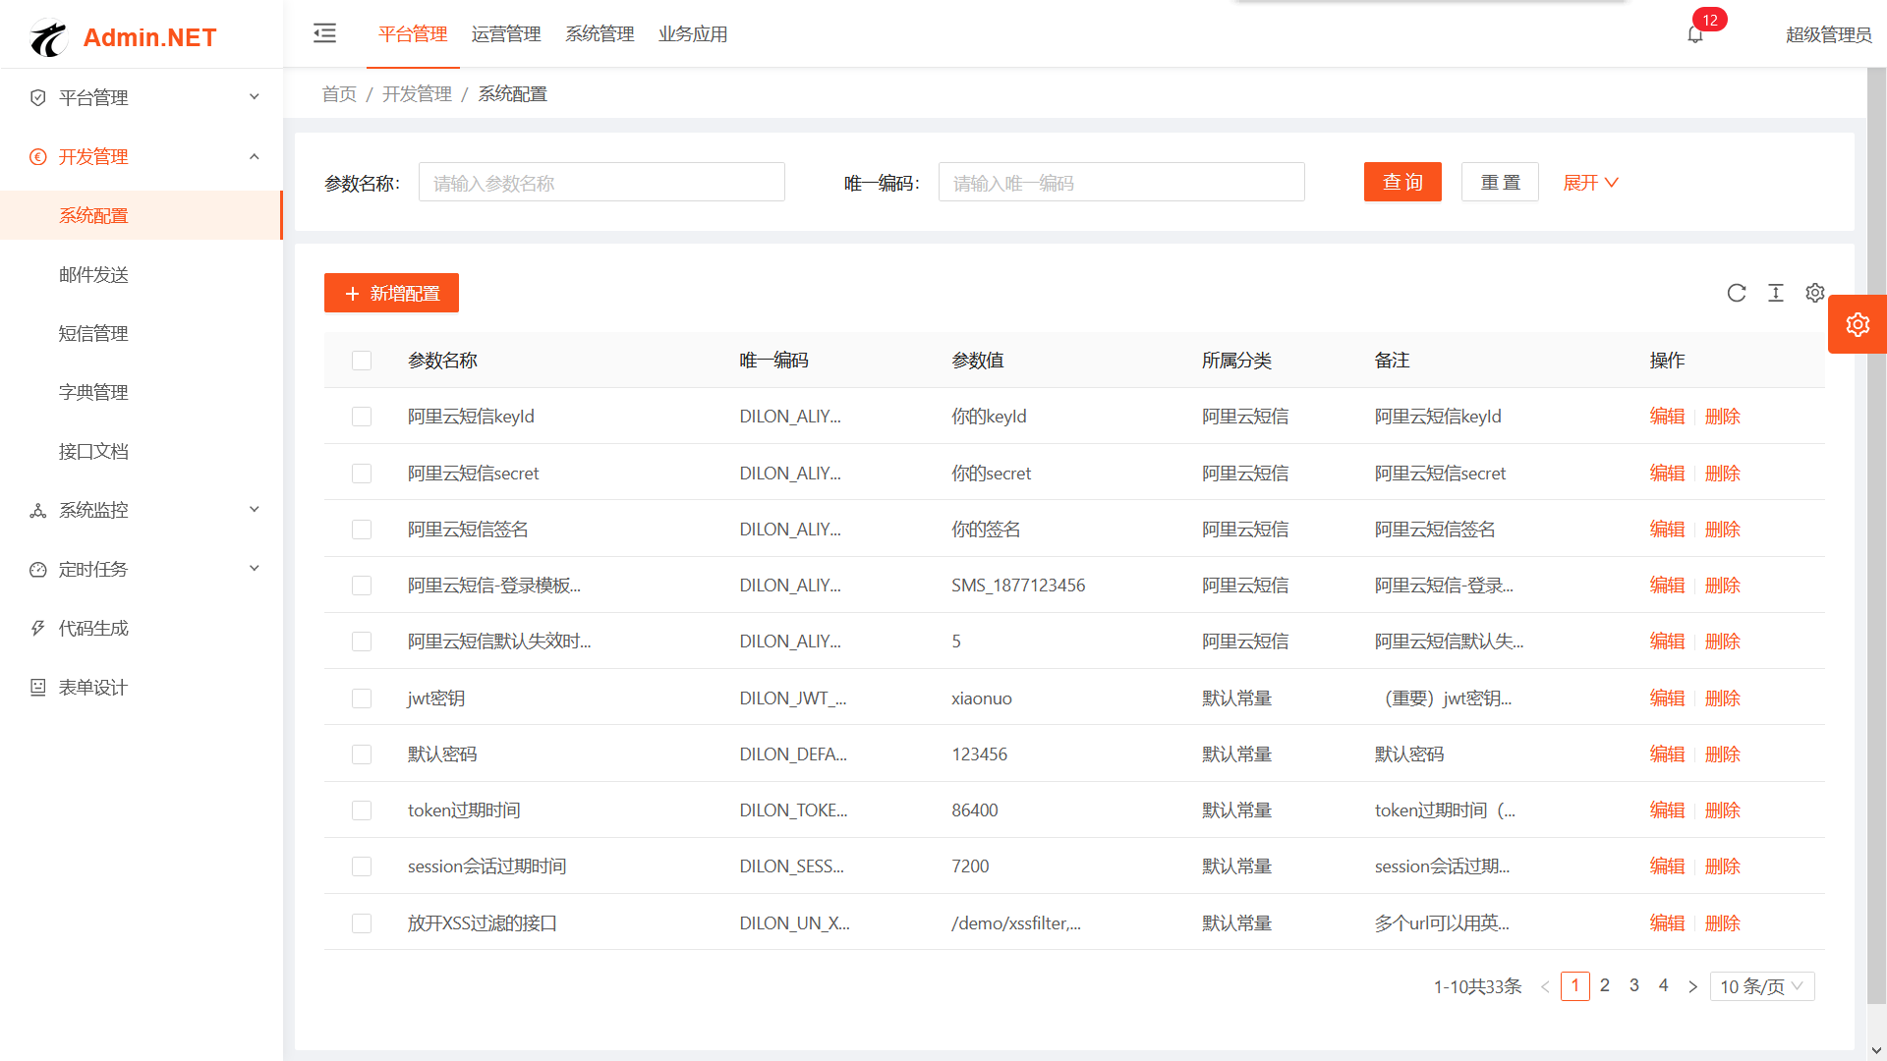Click the 新增配置 button
Screen dimensions: 1887x1061
tap(391, 293)
